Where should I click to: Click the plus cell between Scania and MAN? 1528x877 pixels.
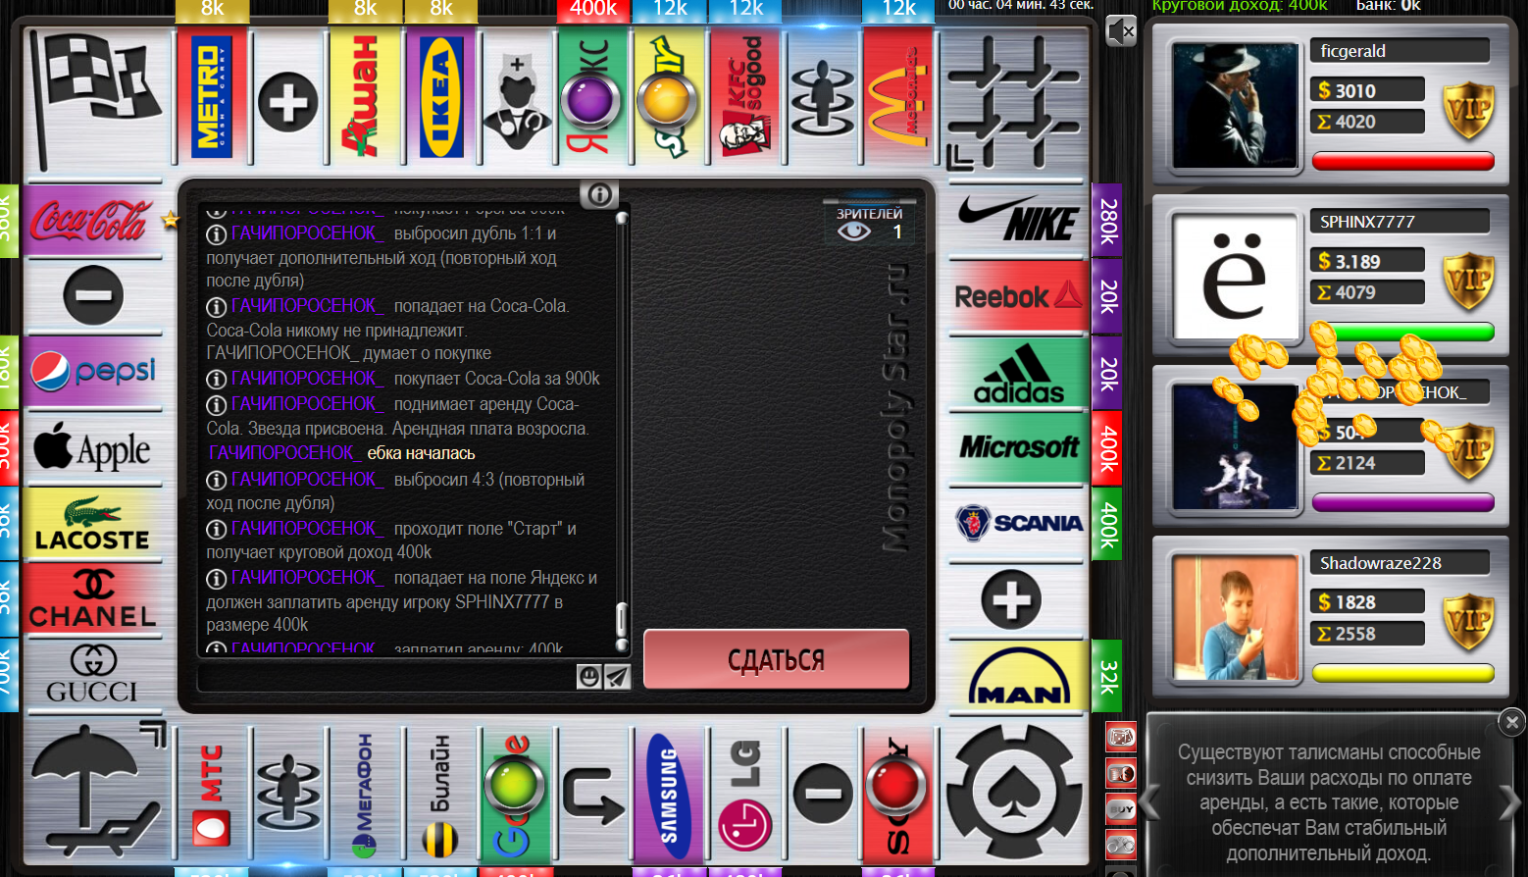point(1011,599)
